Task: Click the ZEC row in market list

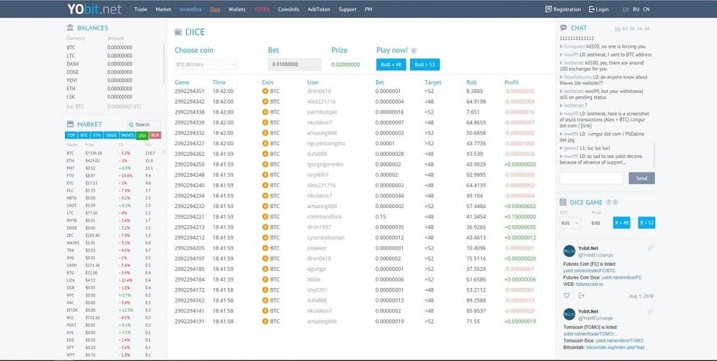Action: pos(113,235)
